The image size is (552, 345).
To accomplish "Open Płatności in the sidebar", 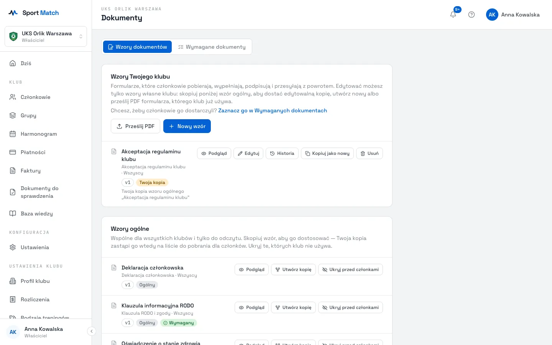I will point(46,152).
